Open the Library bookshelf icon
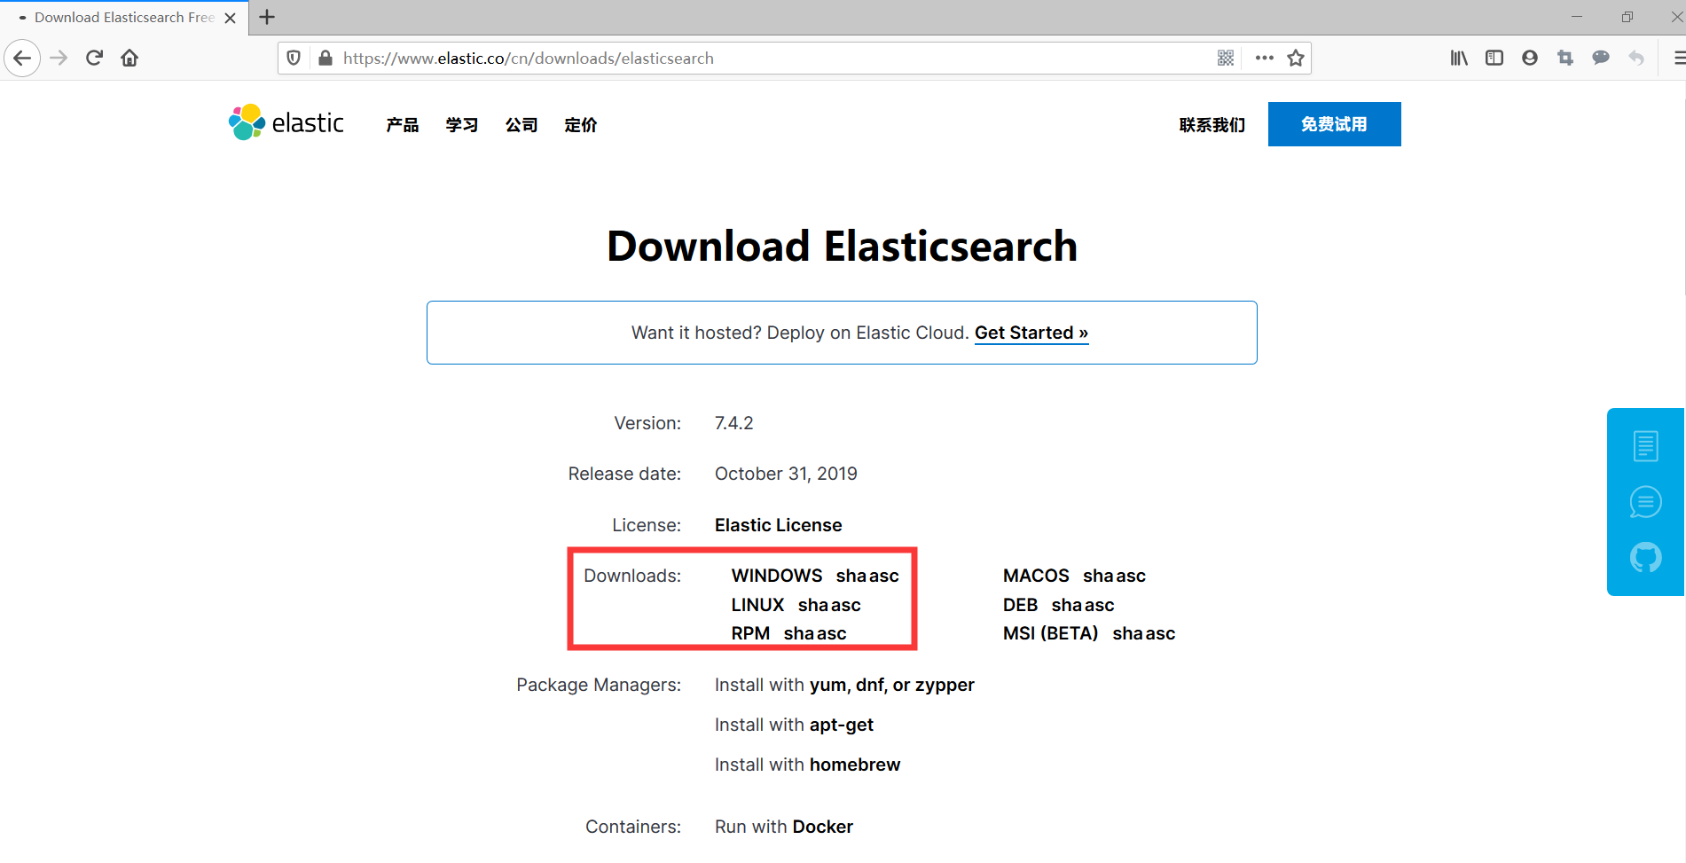Image resolution: width=1686 pixels, height=863 pixels. click(1459, 59)
